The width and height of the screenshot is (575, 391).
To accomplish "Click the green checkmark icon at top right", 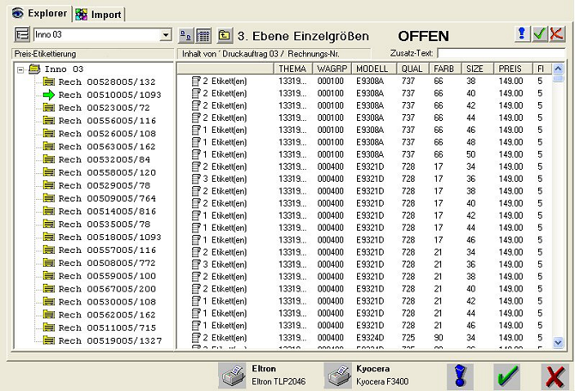I will point(540,33).
